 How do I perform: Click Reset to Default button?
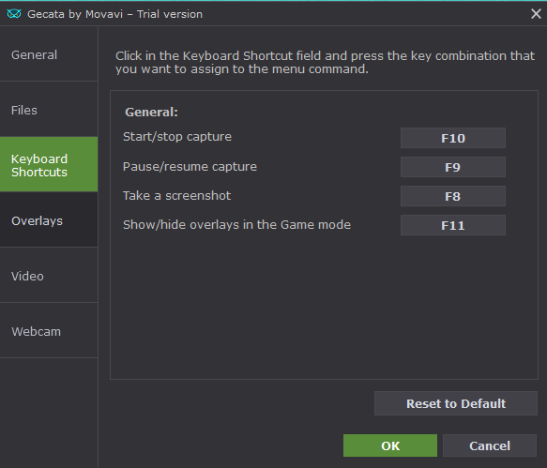click(456, 403)
